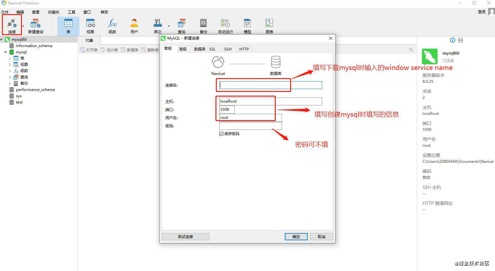The width and height of the screenshot is (495, 271).
Task: Open the 工具 menu
Action: coord(72,12)
